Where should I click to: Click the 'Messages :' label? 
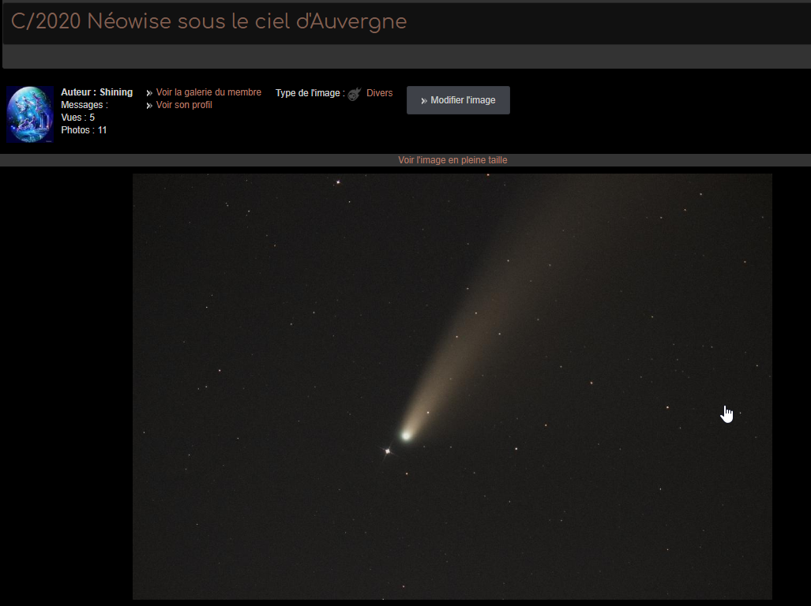pyautogui.click(x=84, y=105)
